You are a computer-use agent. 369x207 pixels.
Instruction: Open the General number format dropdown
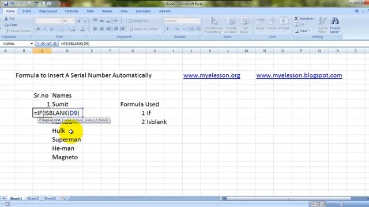198,21
